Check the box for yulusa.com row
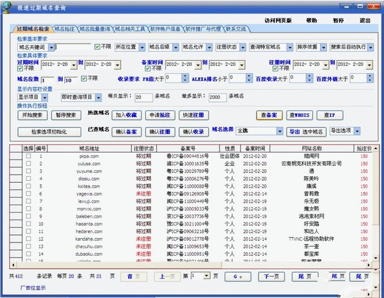This screenshot has width=384, height=298. click(28, 163)
